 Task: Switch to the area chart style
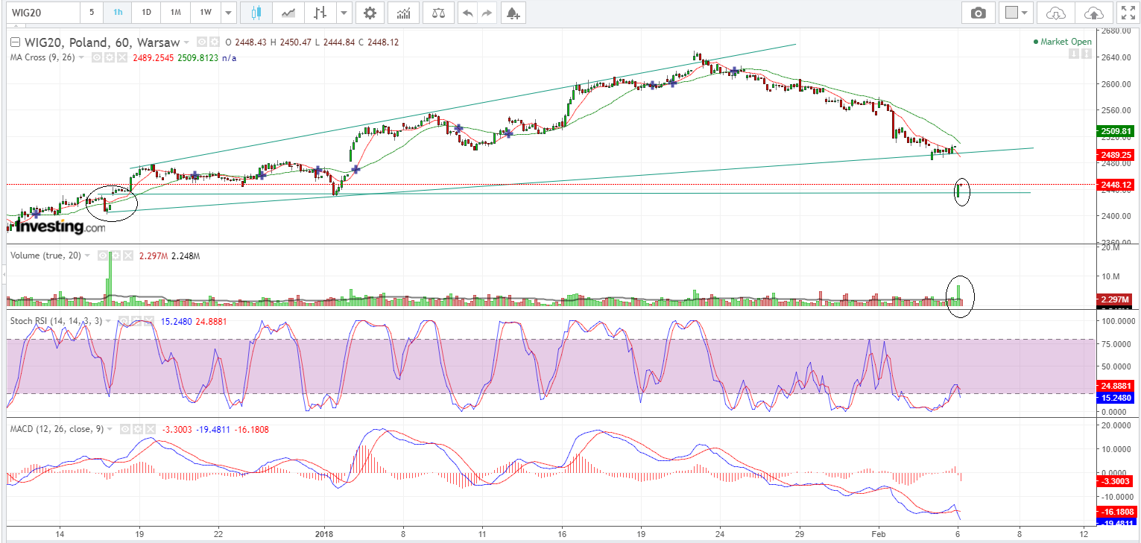click(x=288, y=13)
